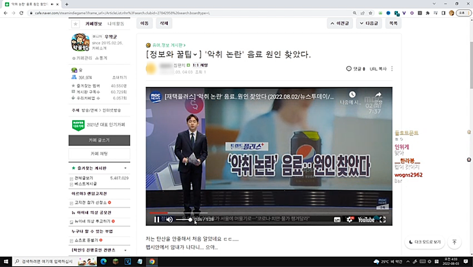
Task: Copy post URL with URL 복사
Action: click(x=378, y=69)
